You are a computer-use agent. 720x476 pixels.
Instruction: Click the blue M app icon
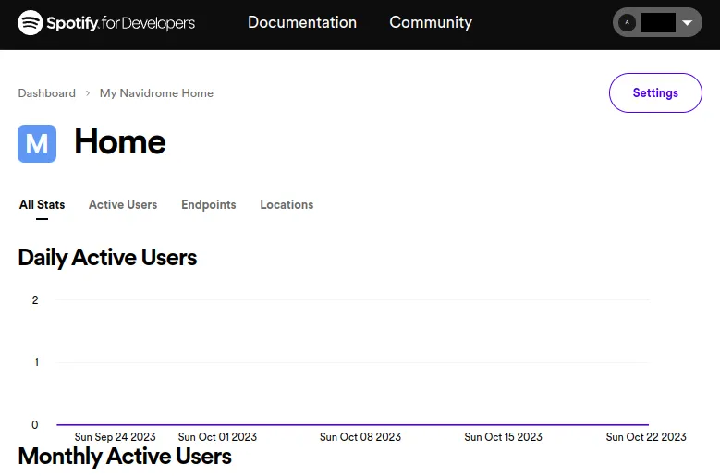point(37,143)
